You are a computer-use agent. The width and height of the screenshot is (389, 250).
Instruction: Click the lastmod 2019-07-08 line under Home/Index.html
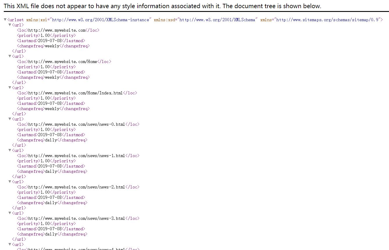51,103
